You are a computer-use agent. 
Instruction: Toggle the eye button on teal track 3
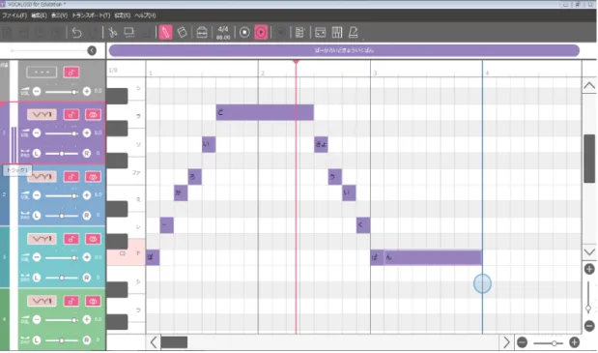point(93,239)
